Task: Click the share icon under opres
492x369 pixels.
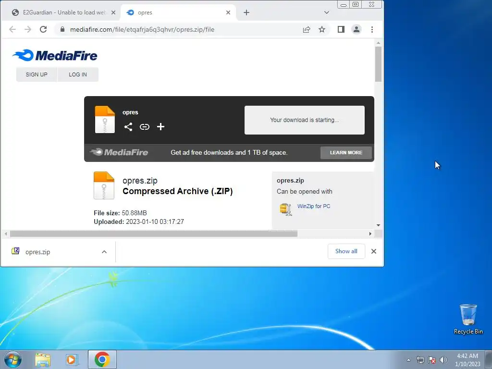Action: 128,127
